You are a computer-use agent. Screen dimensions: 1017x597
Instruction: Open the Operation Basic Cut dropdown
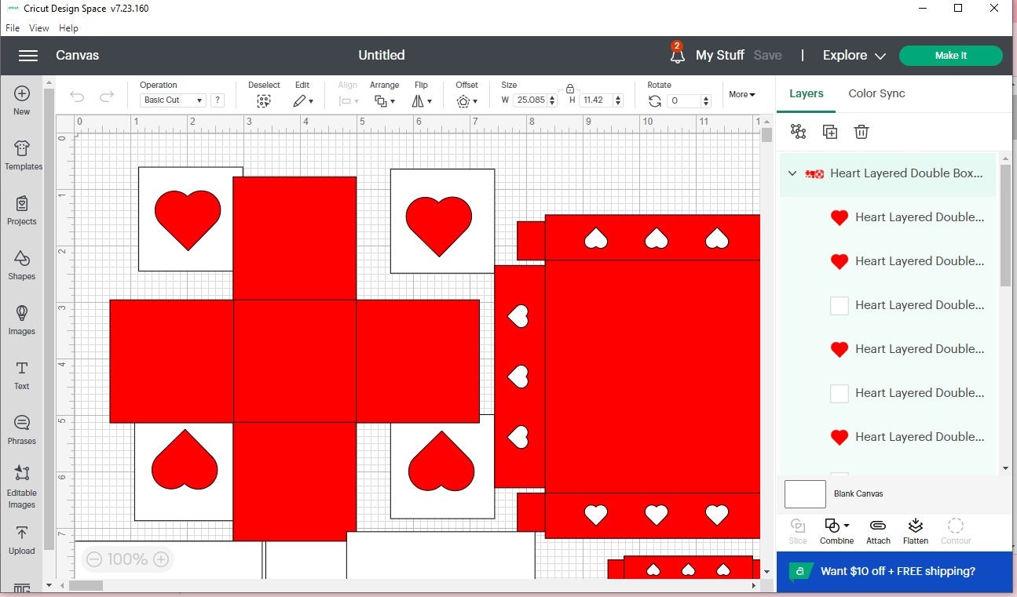coord(173,100)
